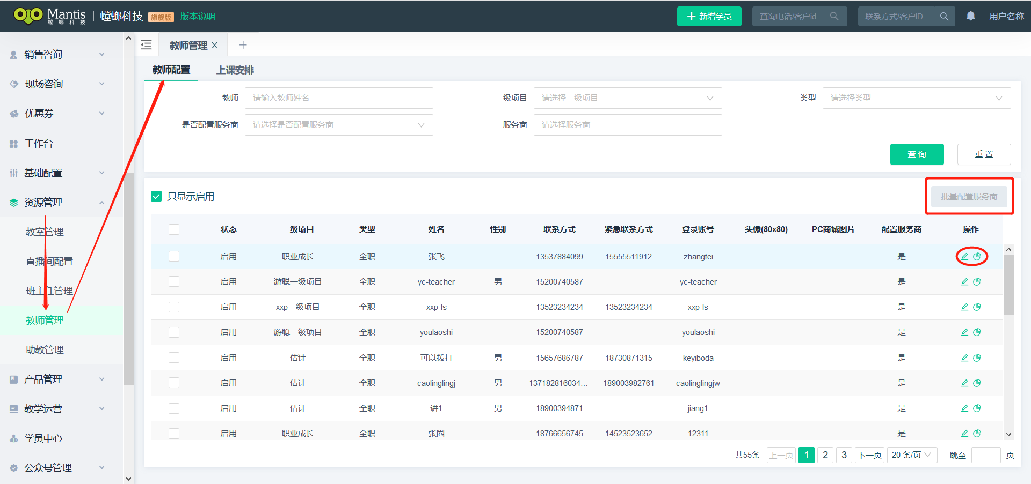Click the search icon in 查询电话/客户id field
1031x484 pixels.
pyautogui.click(x=834, y=17)
